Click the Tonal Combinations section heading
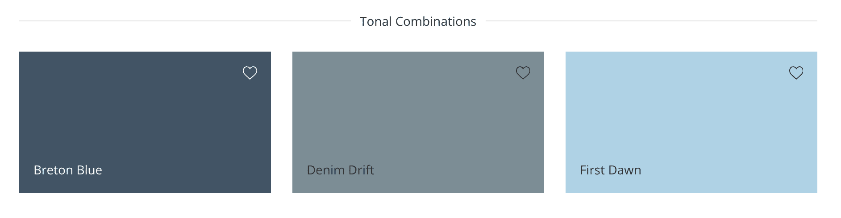The image size is (841, 218). [418, 21]
